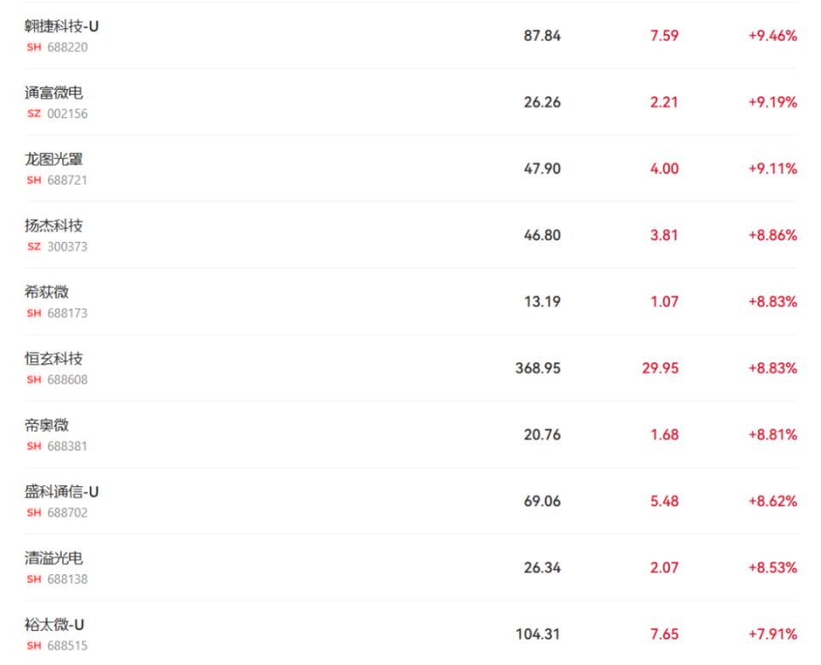Click the +9.46% change for 翱捷科技-U
This screenshot has width=821, height=665.
[772, 36]
